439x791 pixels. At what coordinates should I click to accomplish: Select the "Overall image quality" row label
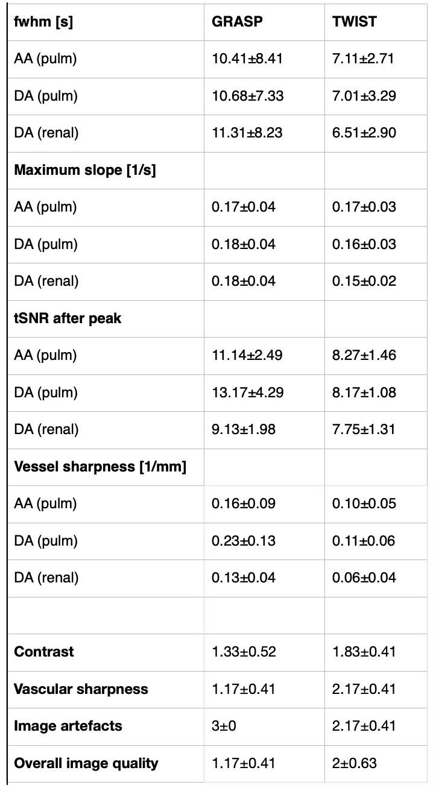(x=86, y=763)
